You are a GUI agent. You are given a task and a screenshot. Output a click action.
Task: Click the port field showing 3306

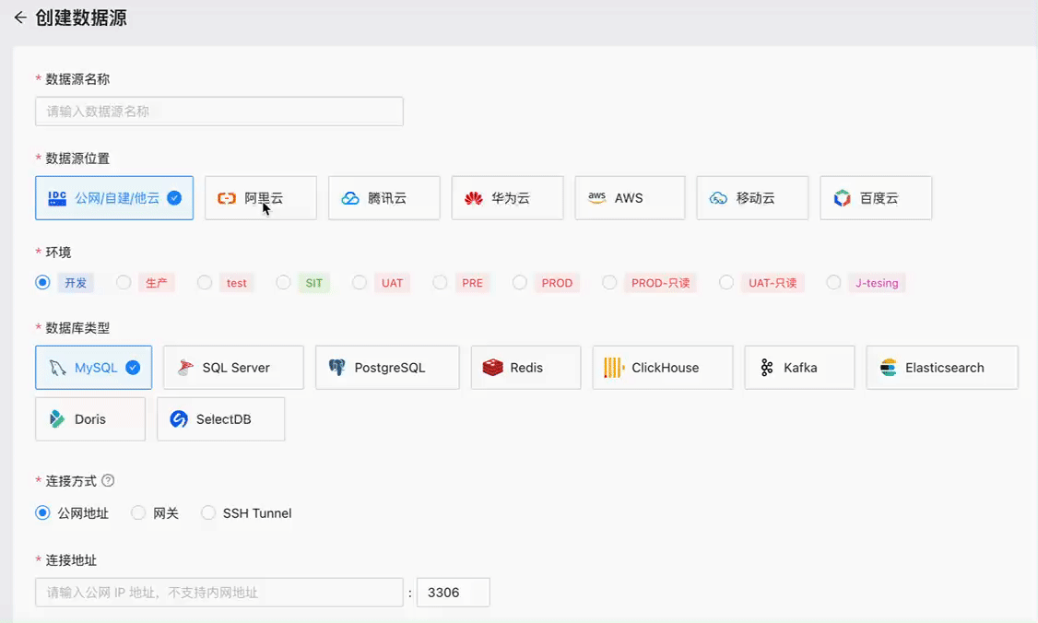tap(454, 593)
